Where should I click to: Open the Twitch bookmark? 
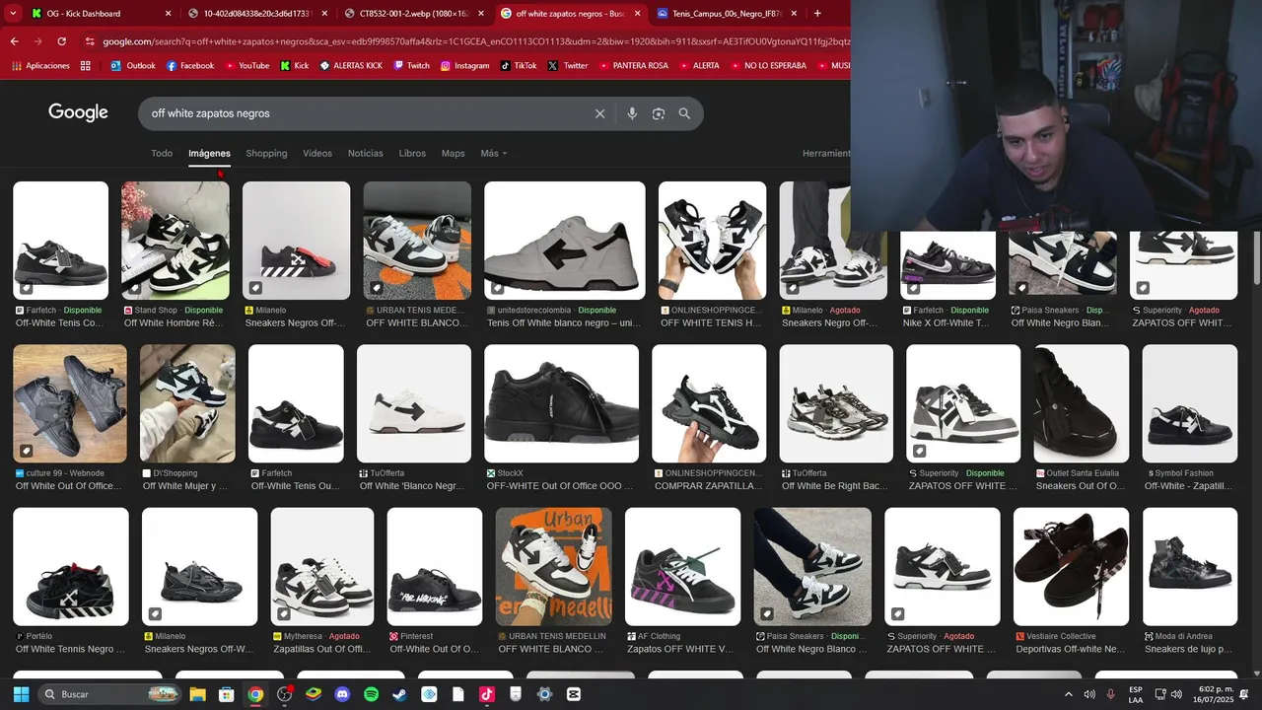[411, 66]
